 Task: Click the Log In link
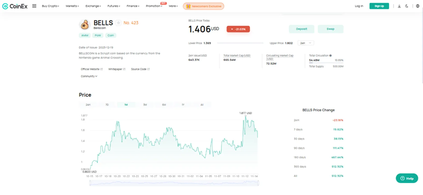point(359,6)
